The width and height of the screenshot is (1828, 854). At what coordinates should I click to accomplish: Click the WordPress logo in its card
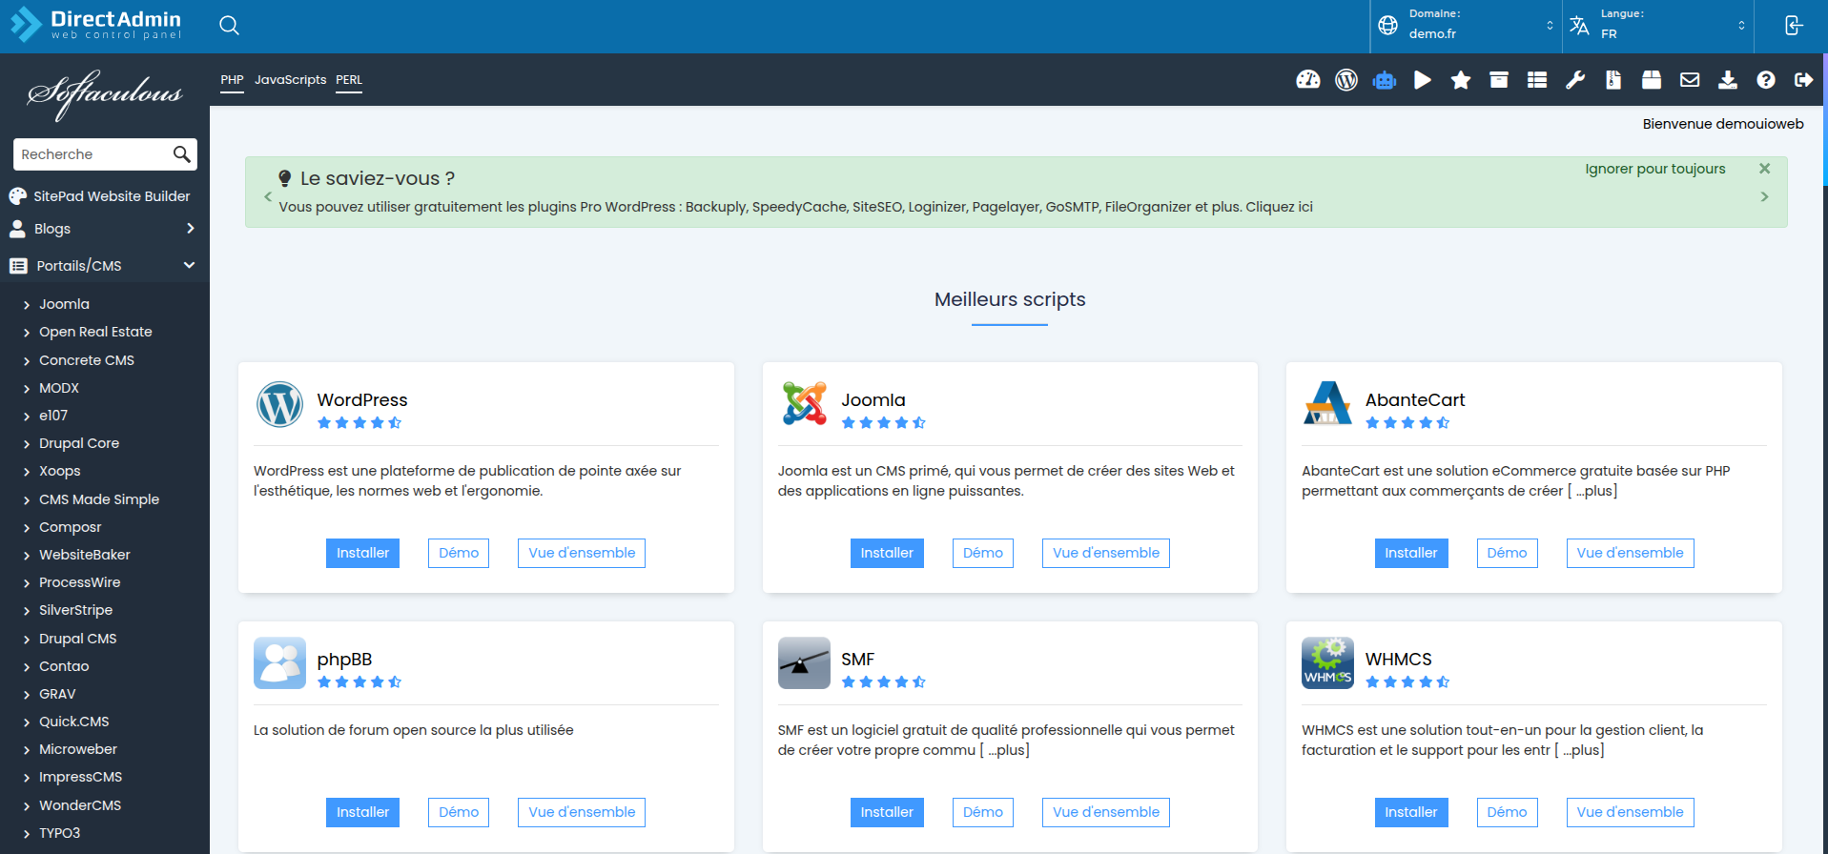(279, 404)
